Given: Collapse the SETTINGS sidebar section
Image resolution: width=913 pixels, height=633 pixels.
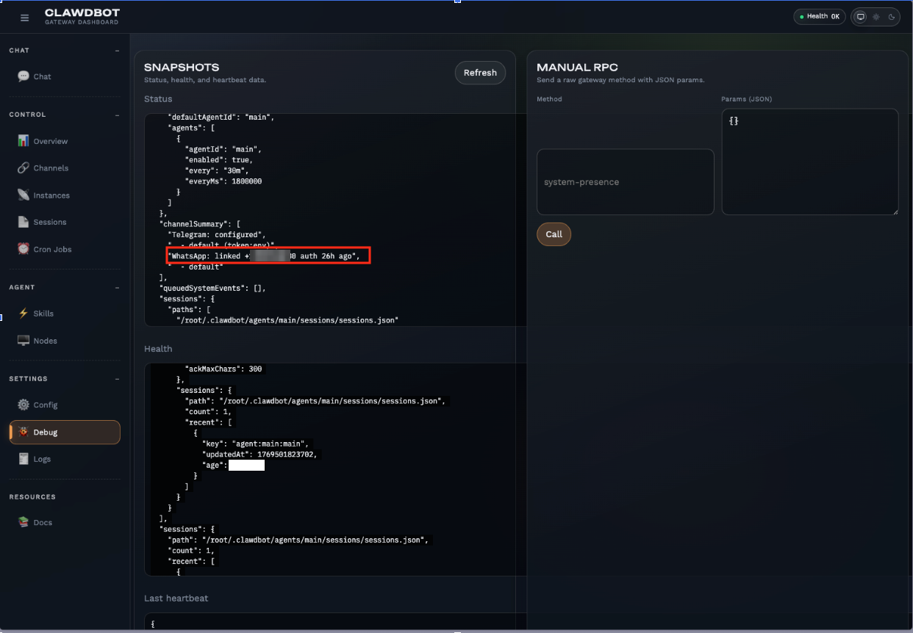Looking at the screenshot, I should click(x=117, y=379).
